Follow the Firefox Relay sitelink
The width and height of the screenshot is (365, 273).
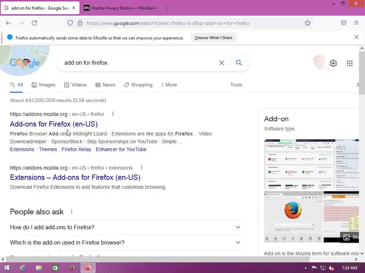coord(76,149)
